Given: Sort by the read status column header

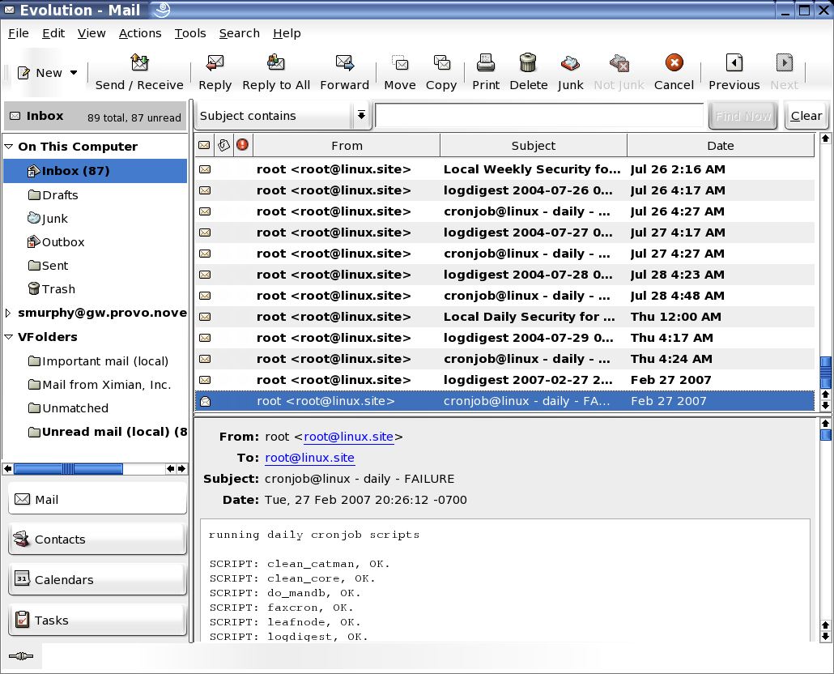Looking at the screenshot, I should coord(204,146).
